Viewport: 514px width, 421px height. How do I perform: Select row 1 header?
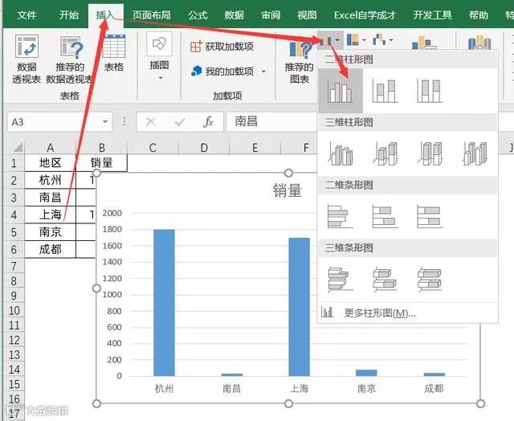coord(14,162)
